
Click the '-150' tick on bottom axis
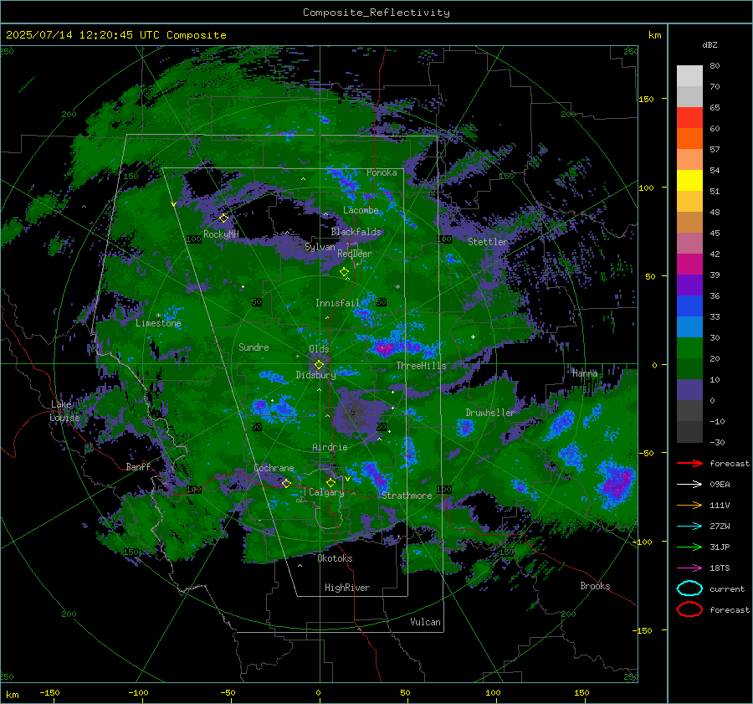point(49,692)
